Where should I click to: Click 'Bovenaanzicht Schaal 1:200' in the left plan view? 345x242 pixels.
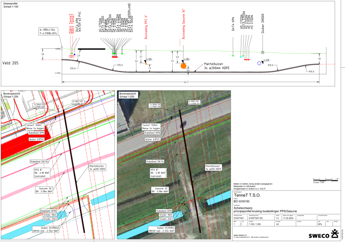(11, 95)
